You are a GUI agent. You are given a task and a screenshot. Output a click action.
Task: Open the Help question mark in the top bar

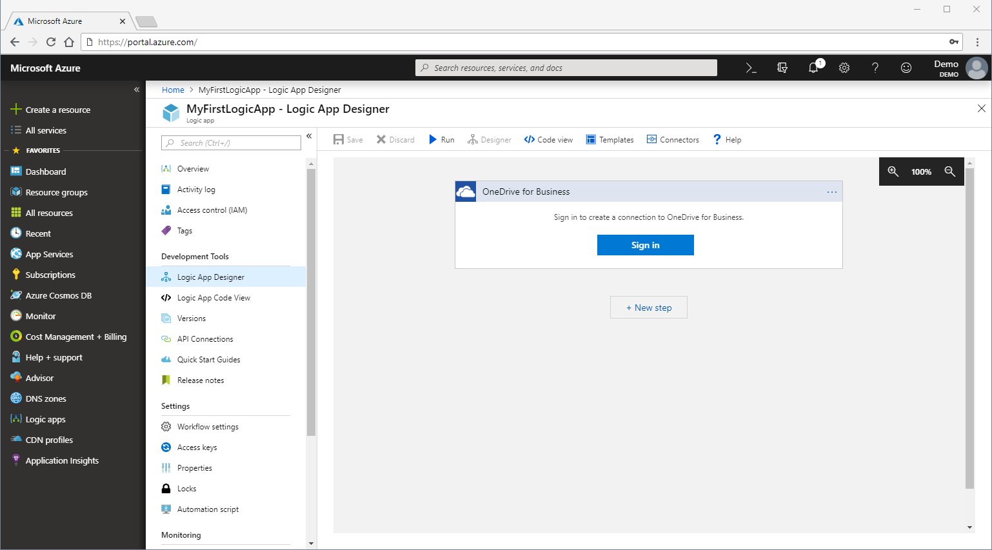point(875,68)
